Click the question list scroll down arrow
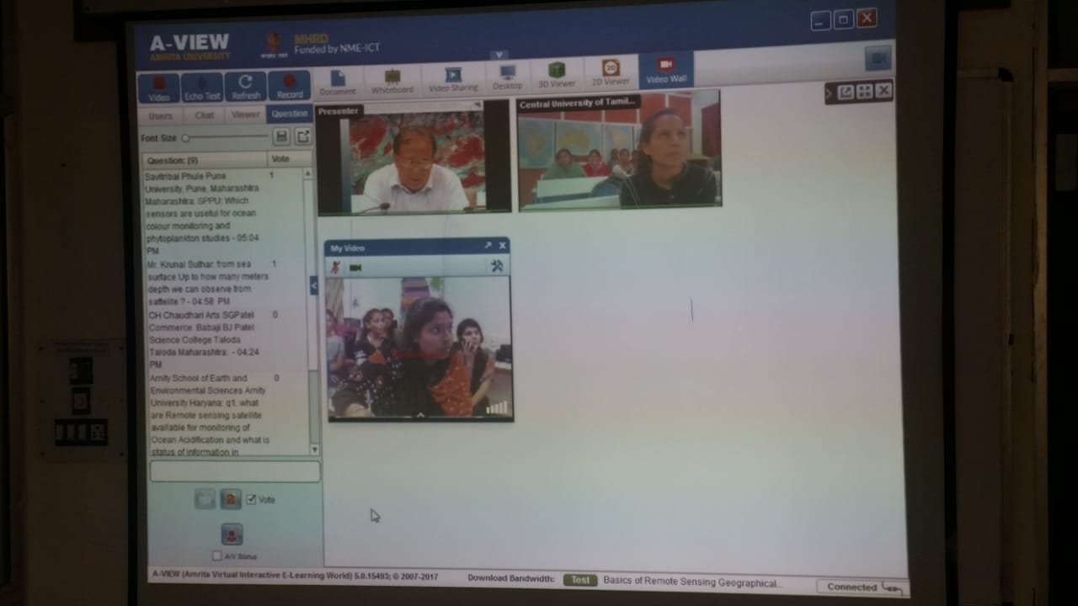Screen dimensions: 1078x606 314,449
